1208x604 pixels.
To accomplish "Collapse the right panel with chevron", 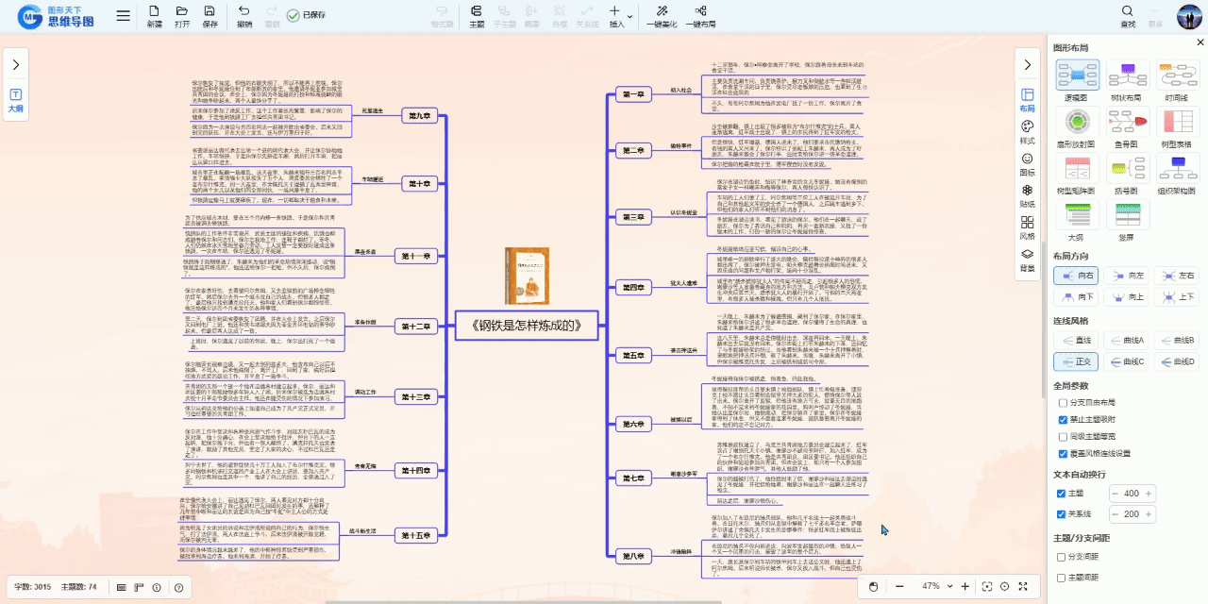I will (1028, 64).
